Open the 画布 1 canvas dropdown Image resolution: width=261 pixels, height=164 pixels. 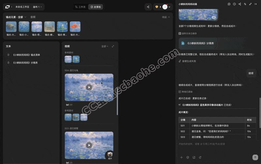[x=37, y=7]
